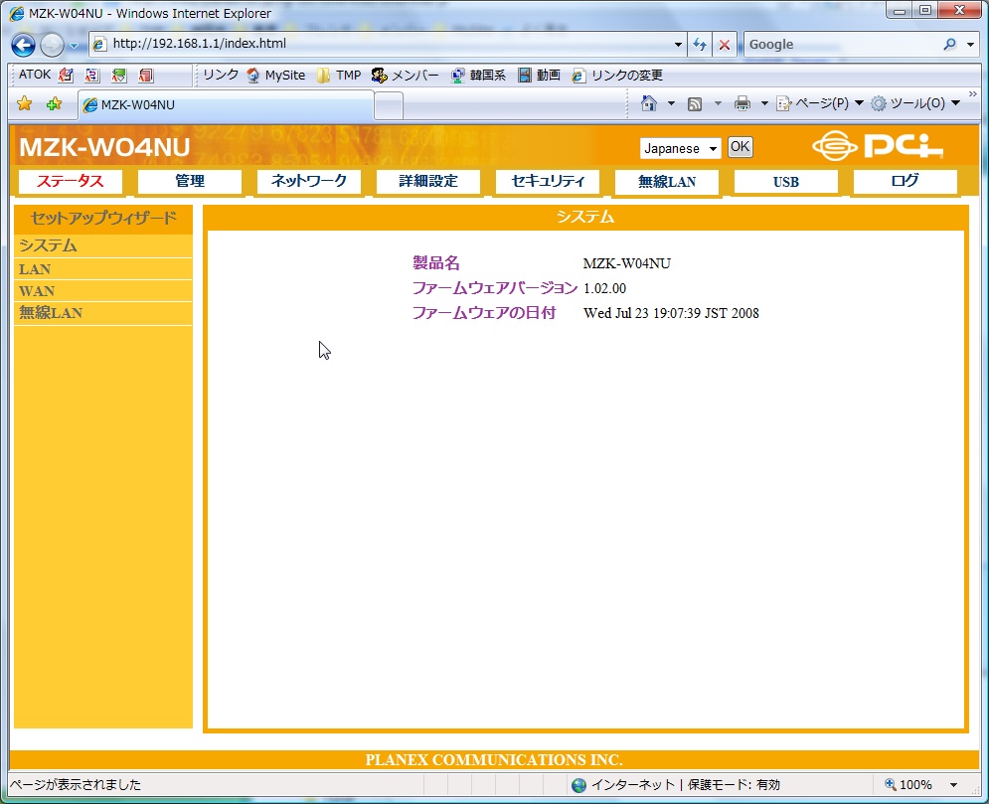This screenshot has width=989, height=804.
Task: Click the OK button beside language
Action: [740, 147]
